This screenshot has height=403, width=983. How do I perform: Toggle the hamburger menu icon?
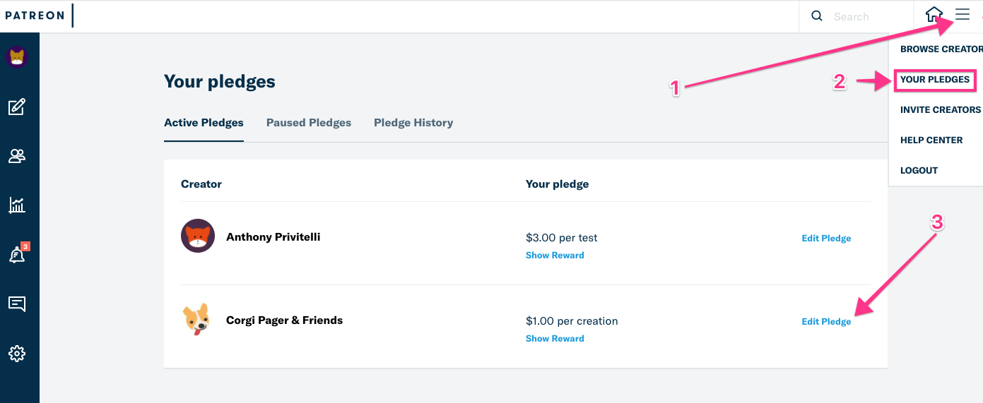(963, 15)
